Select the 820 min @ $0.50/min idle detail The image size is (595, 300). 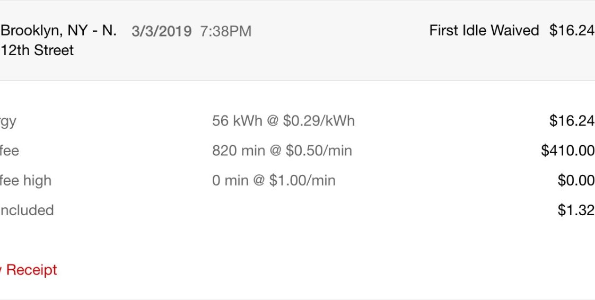[x=282, y=151]
